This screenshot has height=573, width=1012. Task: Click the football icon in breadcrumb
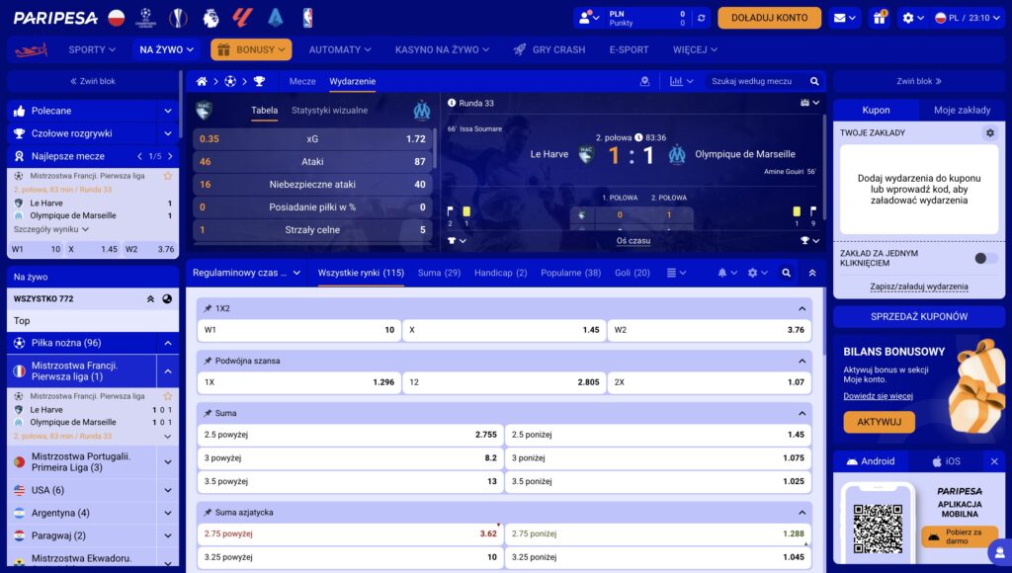[230, 81]
